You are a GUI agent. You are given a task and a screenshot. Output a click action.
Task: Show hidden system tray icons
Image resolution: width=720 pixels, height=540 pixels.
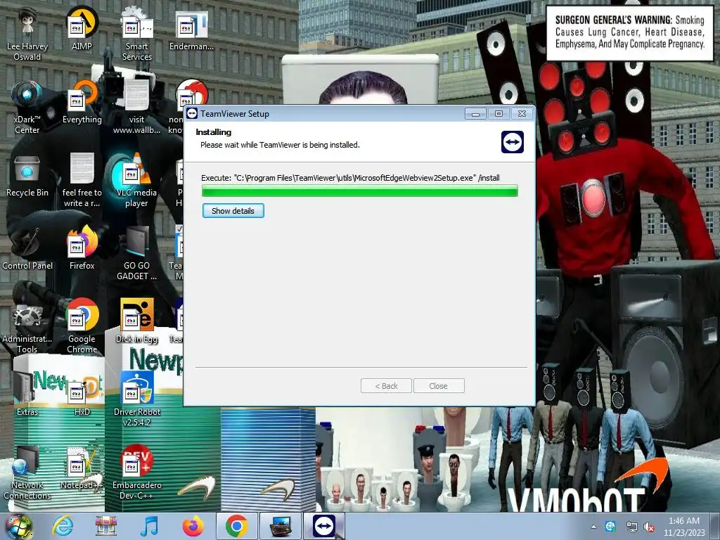pyautogui.click(x=593, y=527)
